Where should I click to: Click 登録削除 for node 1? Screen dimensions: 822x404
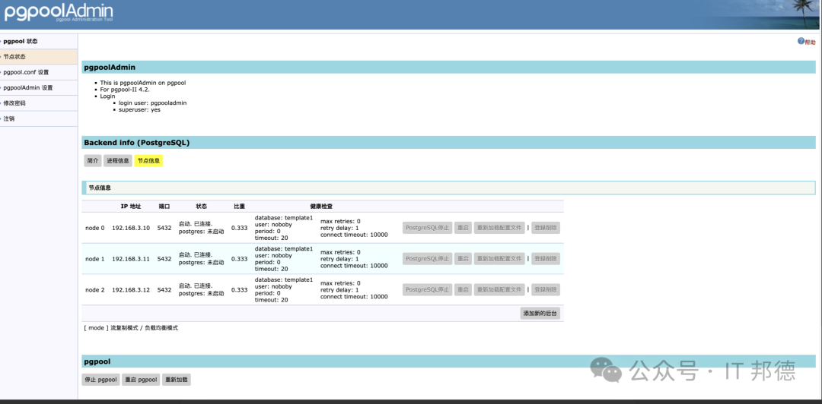point(546,258)
